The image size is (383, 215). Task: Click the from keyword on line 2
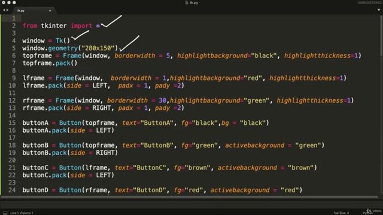tap(30, 26)
